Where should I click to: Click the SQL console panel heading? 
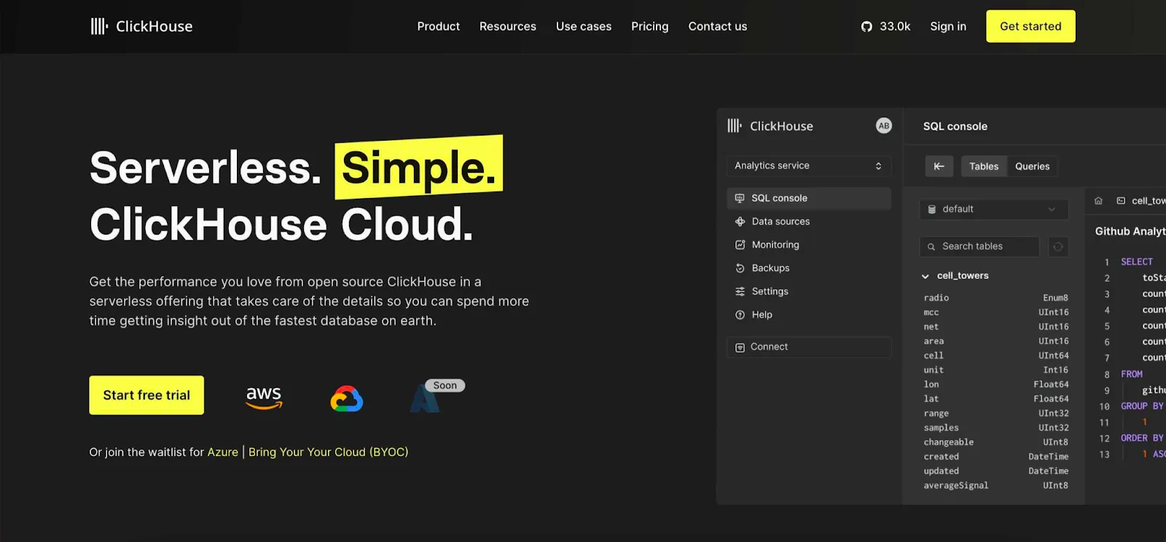(x=955, y=126)
